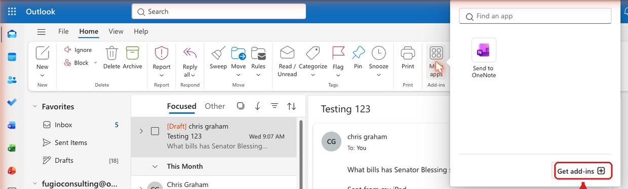
Task: Open the File menu tab
Action: pyautogui.click(x=63, y=31)
